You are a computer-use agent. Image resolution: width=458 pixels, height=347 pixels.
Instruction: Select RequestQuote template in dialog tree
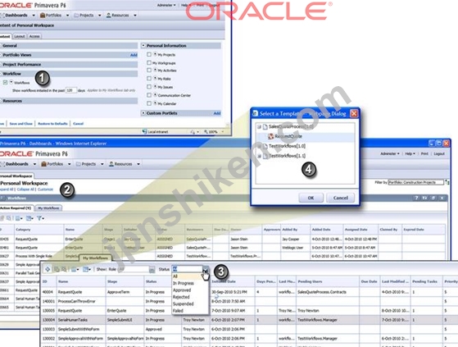tap(288, 136)
